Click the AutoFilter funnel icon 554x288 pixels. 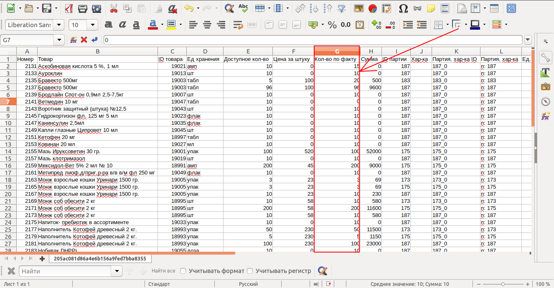coord(342,8)
